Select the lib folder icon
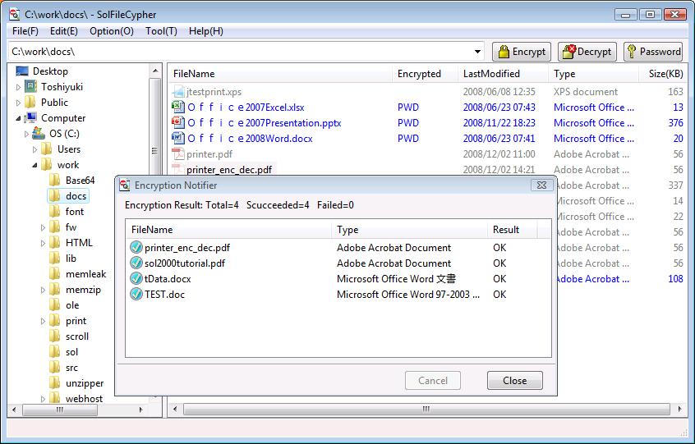Viewport: 695px width, 444px height. (x=54, y=258)
